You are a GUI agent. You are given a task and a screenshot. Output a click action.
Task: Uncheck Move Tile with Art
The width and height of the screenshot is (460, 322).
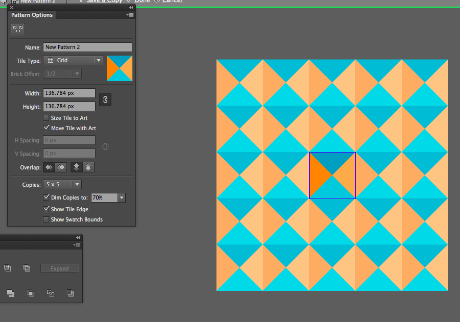pos(46,128)
